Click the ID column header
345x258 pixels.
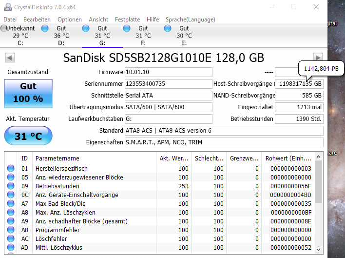click(24, 159)
